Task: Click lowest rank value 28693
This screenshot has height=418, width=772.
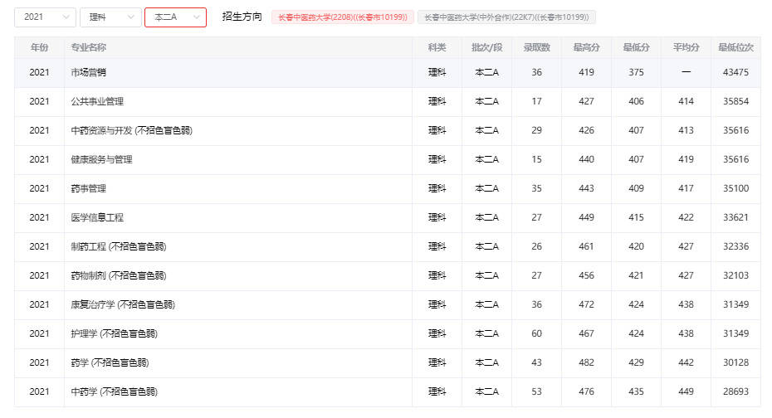Action: pos(735,391)
